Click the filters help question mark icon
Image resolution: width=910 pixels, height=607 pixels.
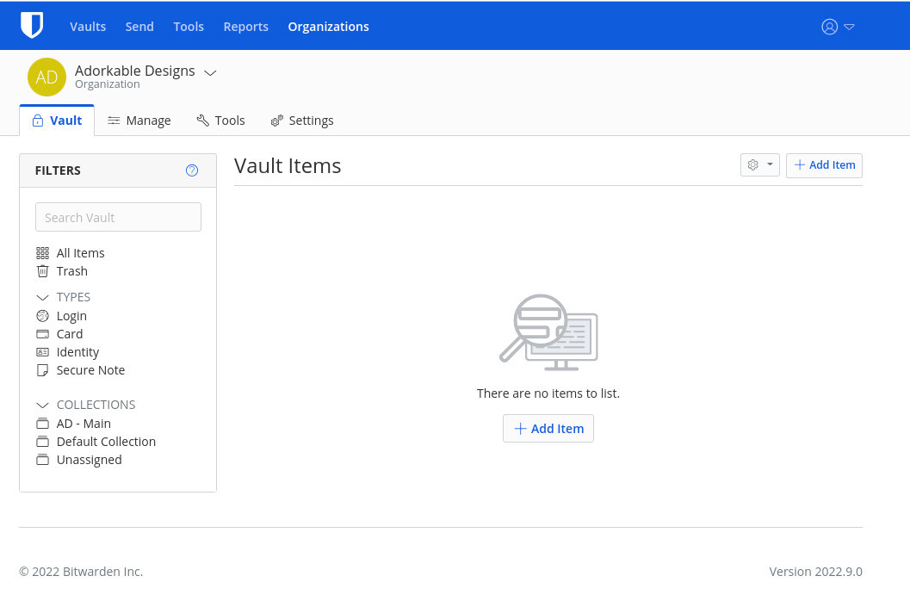coord(192,170)
